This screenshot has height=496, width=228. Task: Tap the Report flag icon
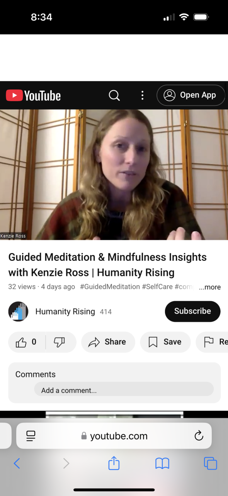(209, 342)
